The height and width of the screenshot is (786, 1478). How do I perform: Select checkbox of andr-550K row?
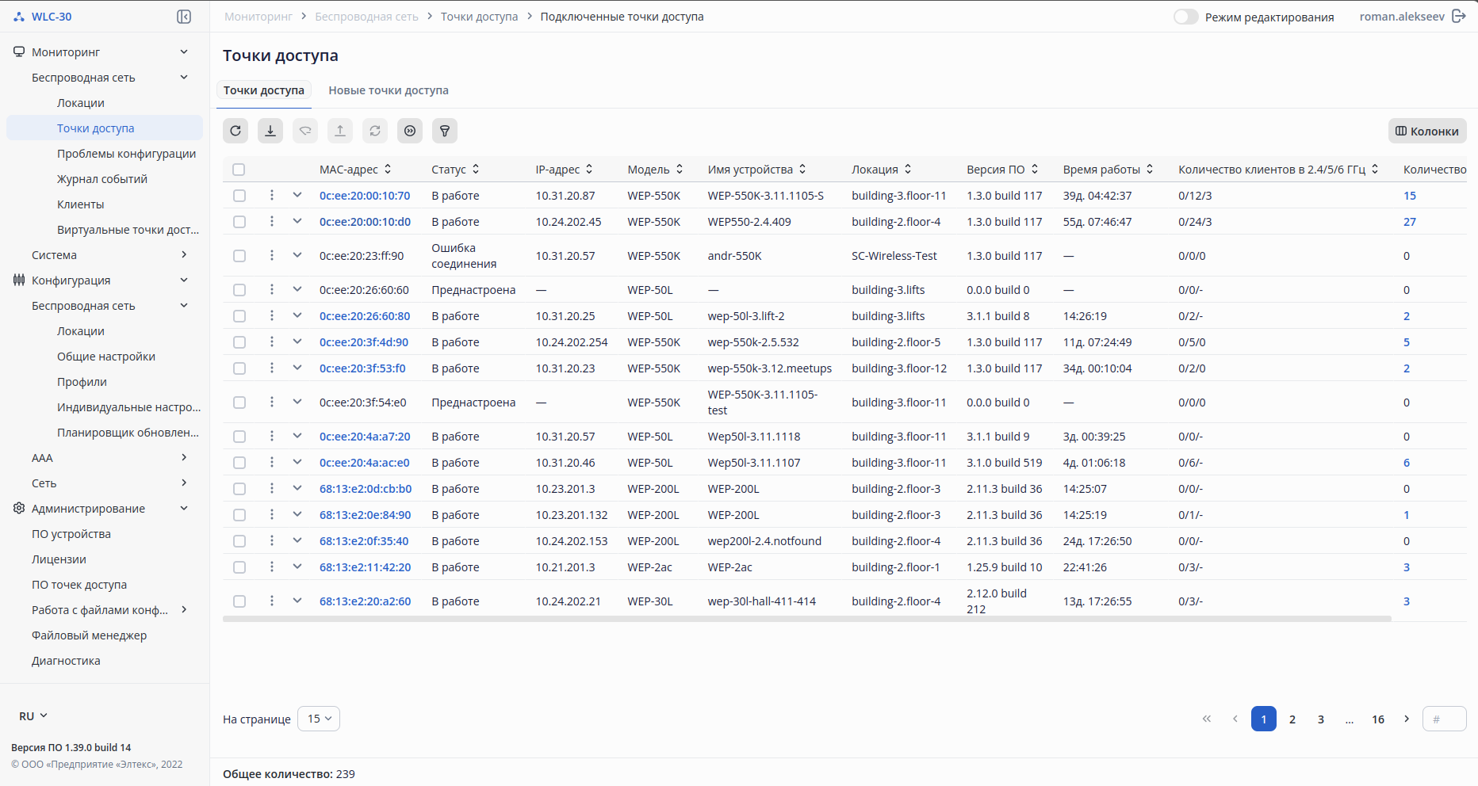(239, 256)
